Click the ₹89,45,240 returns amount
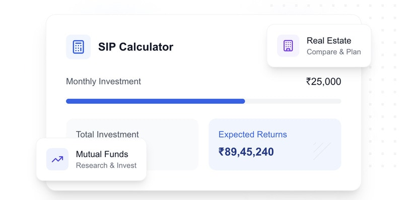This screenshot has height=200, width=403. point(246,152)
